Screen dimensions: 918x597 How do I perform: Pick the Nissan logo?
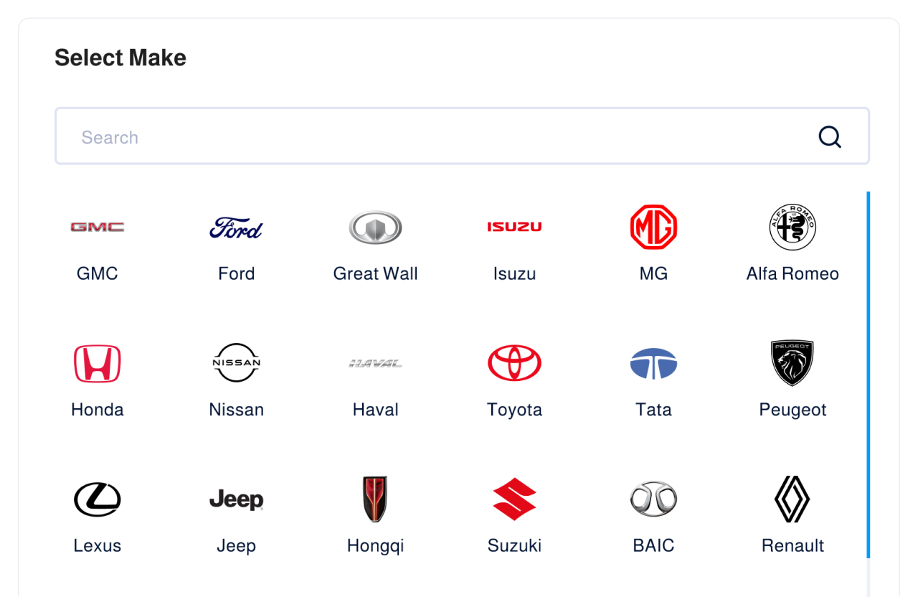point(236,363)
